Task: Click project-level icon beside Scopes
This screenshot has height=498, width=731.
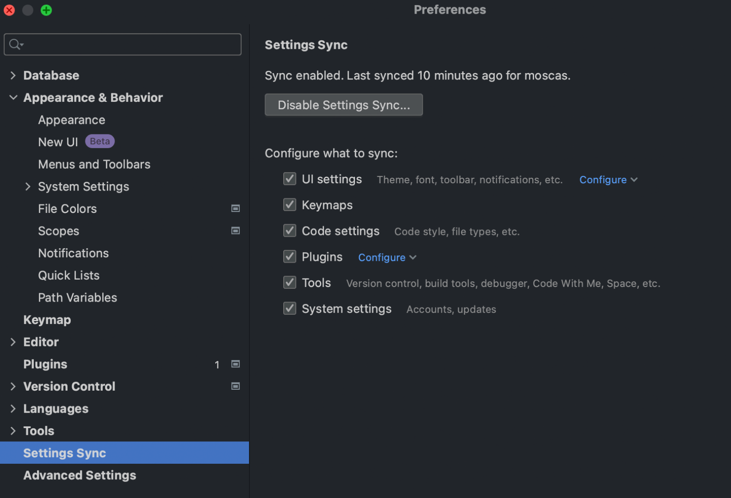Action: coord(236,231)
